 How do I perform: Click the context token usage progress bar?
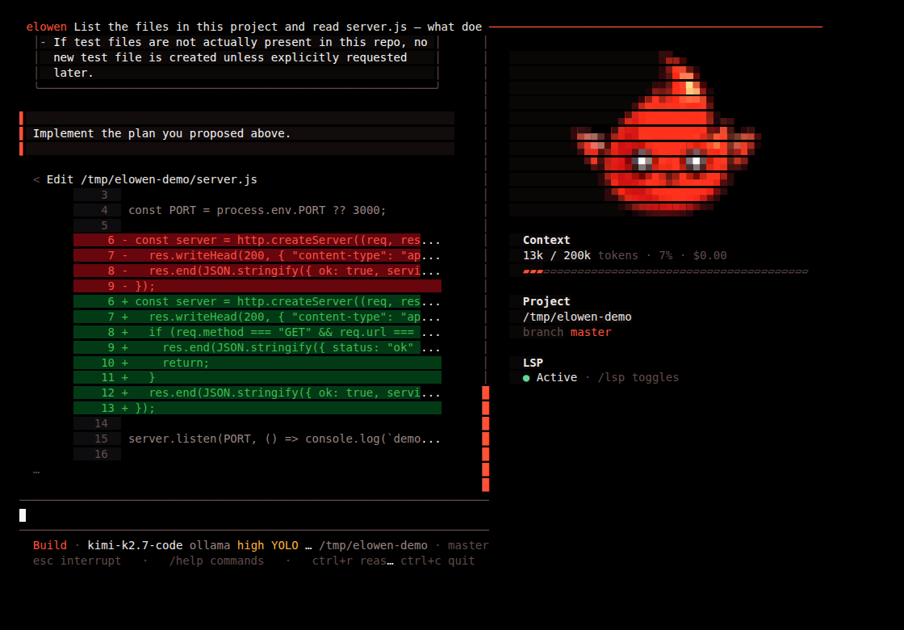[665, 271]
